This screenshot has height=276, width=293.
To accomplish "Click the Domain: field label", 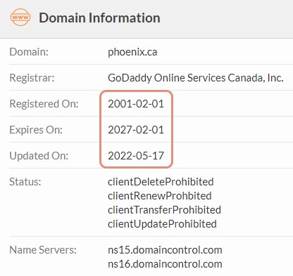I will coord(29,52).
